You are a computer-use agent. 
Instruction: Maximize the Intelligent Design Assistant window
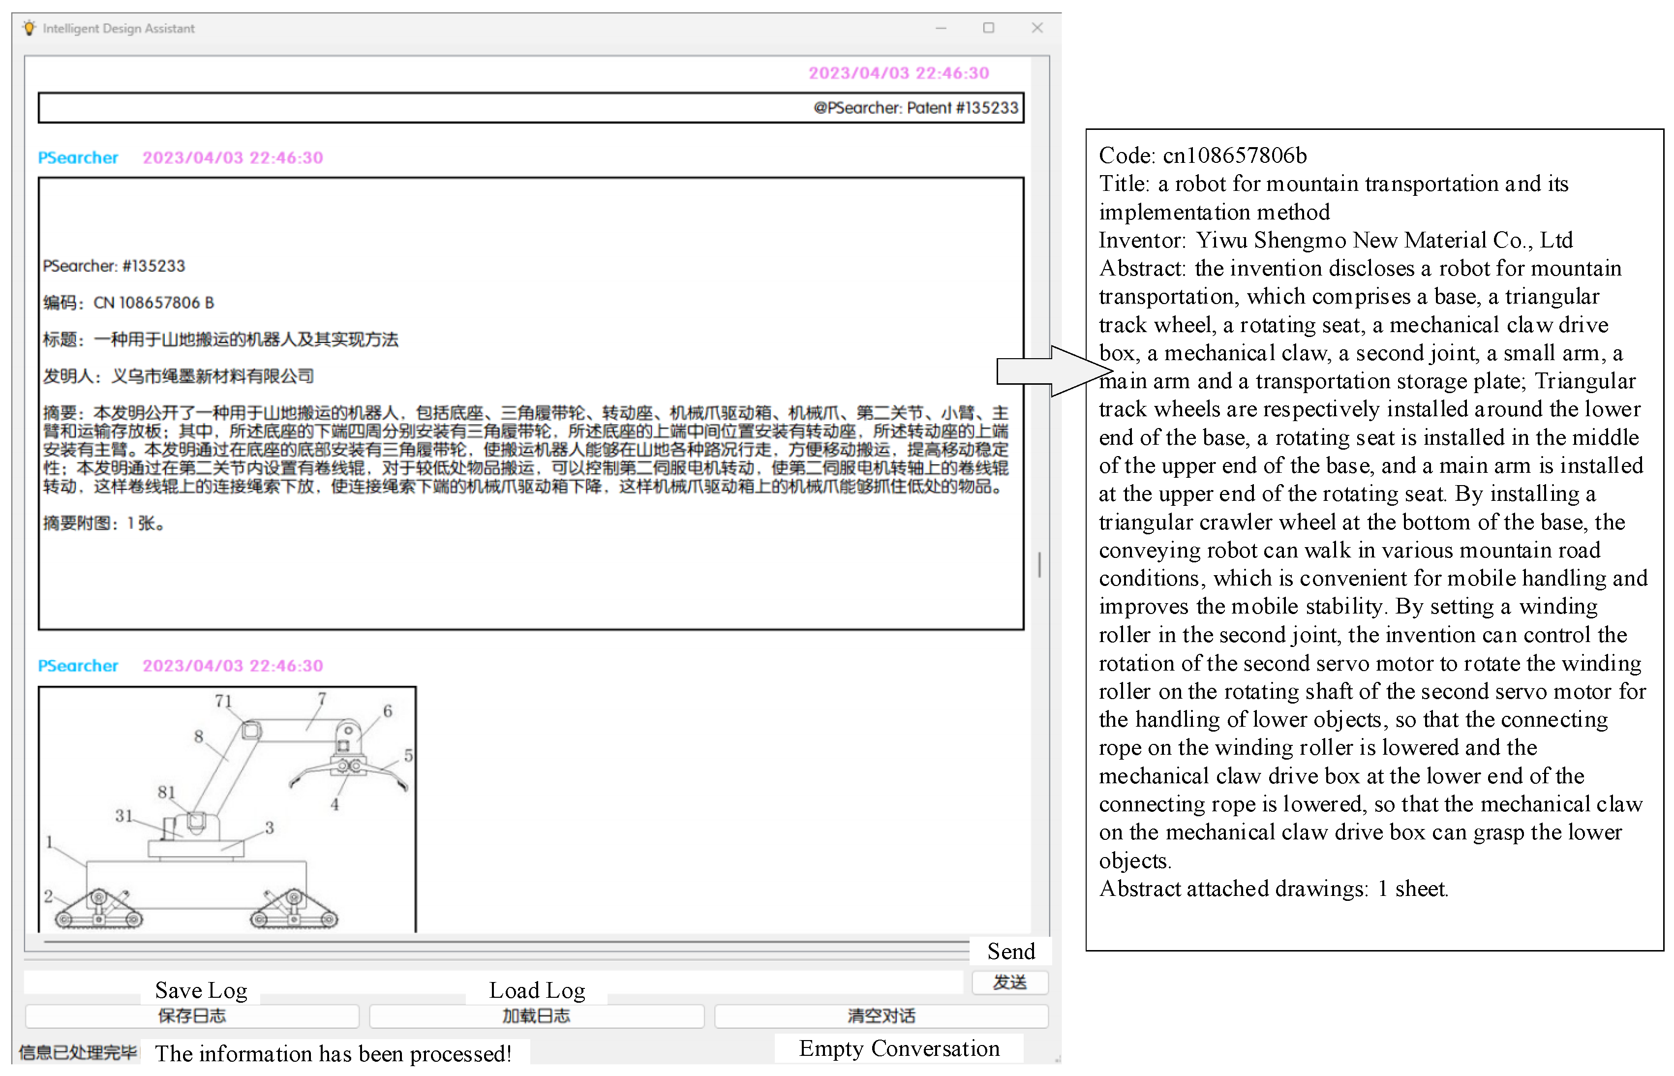[988, 28]
